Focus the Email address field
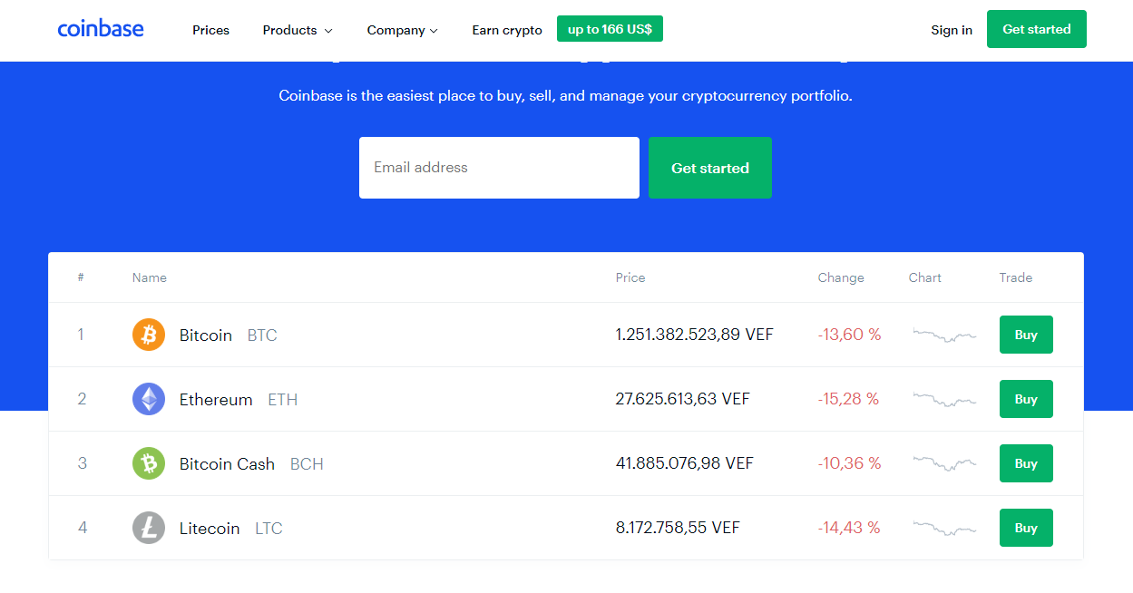Viewport: 1133px width, 593px height. [499, 168]
